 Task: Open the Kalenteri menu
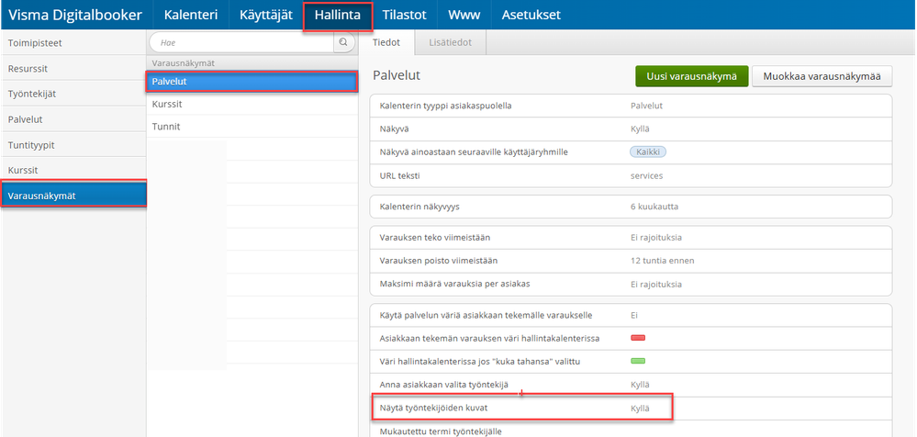[x=191, y=15]
